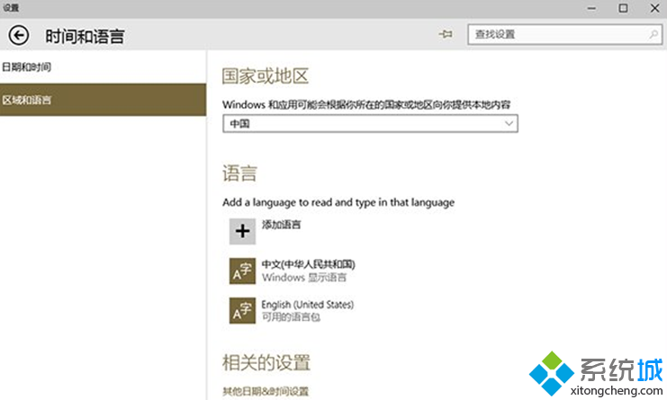Click the pin icon beside search box
Image resolution: width=667 pixels, height=400 pixels.
[x=444, y=34]
